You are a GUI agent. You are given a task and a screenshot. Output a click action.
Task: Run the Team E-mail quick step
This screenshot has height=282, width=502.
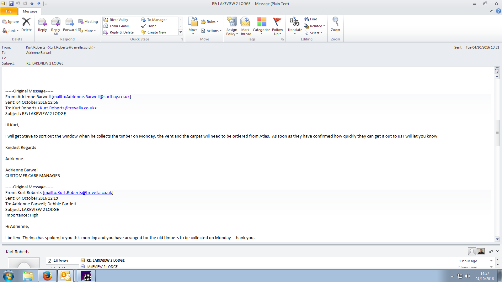(x=119, y=26)
